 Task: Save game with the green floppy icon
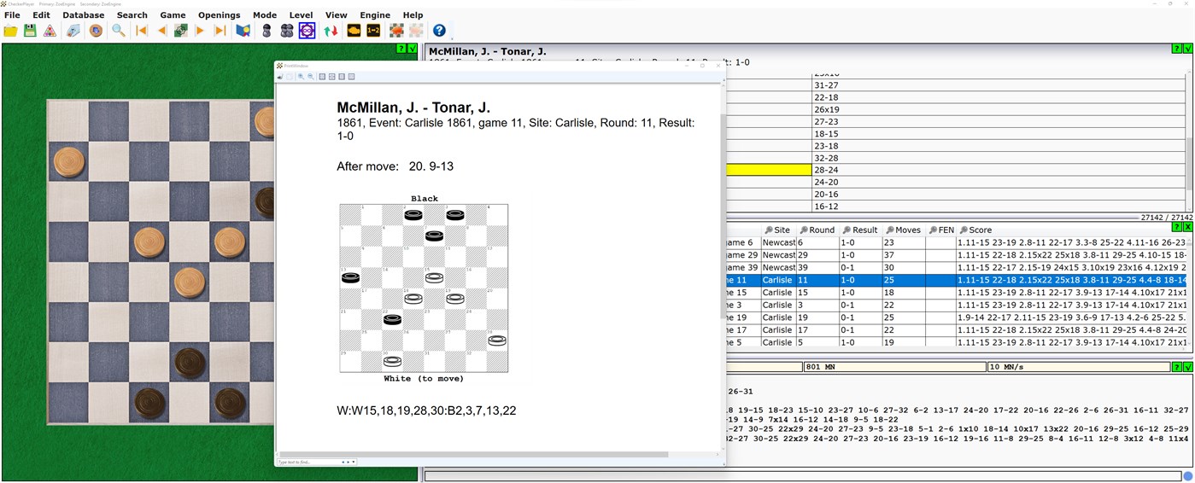(30, 31)
